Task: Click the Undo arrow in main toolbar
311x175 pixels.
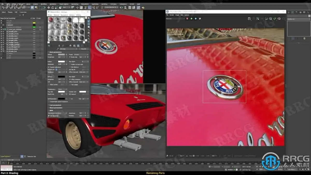Action: pyautogui.click(x=3, y=8)
